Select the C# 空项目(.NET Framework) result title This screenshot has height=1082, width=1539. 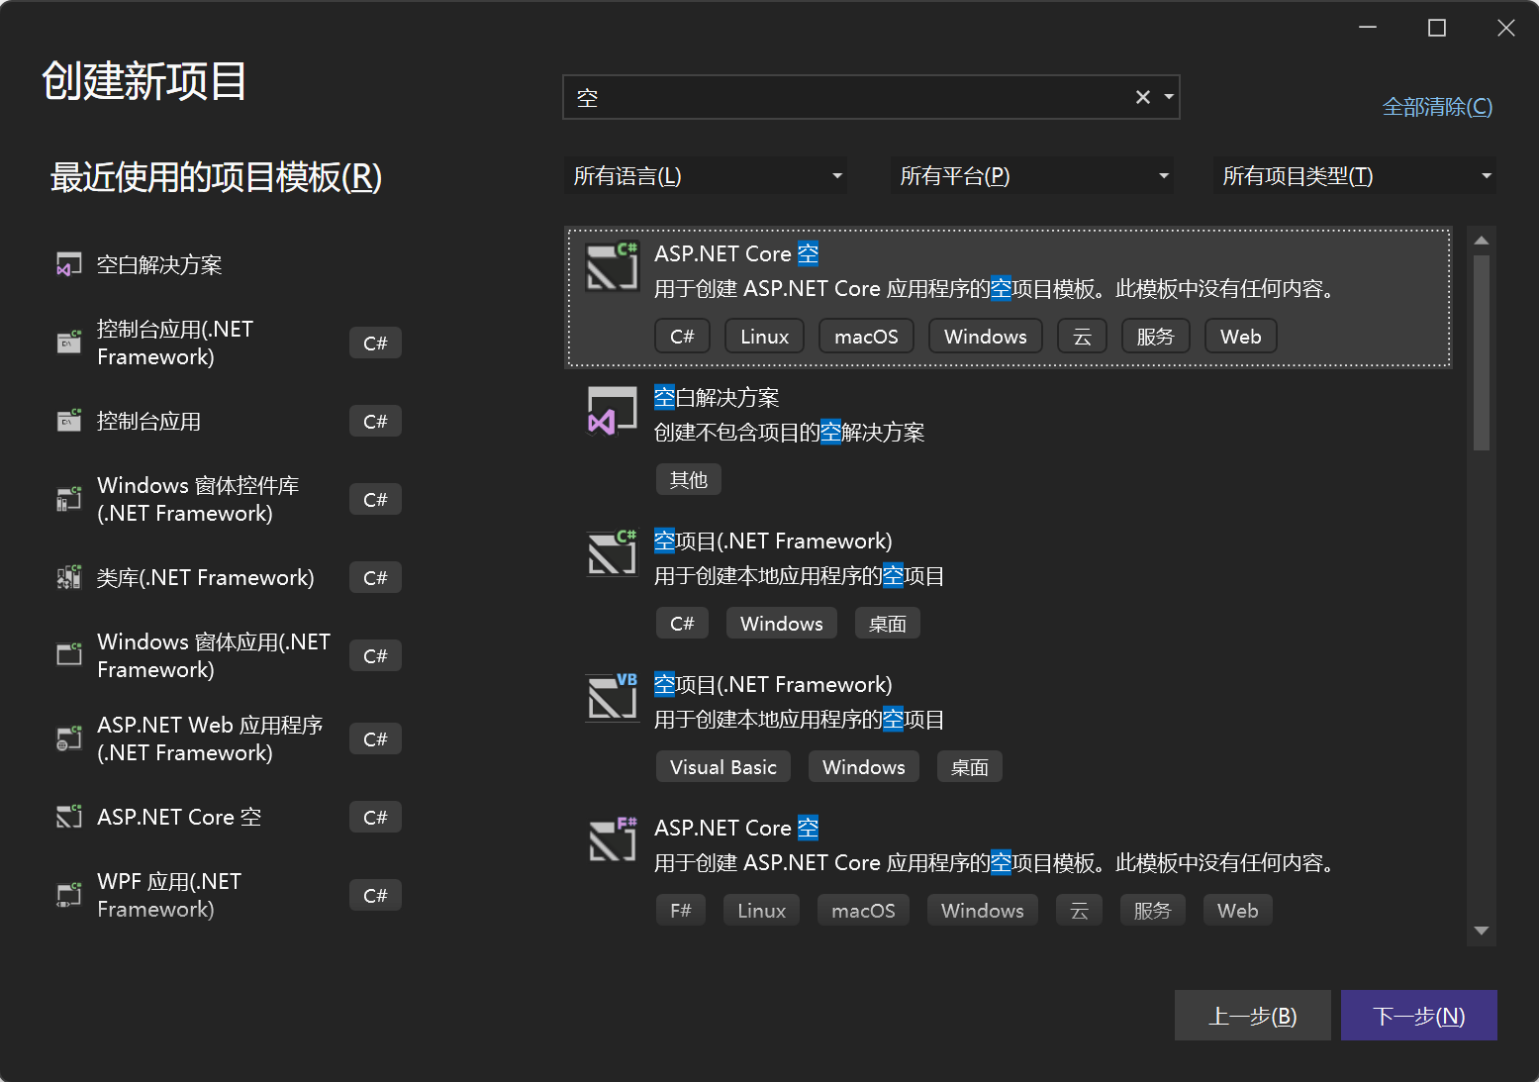(x=773, y=541)
